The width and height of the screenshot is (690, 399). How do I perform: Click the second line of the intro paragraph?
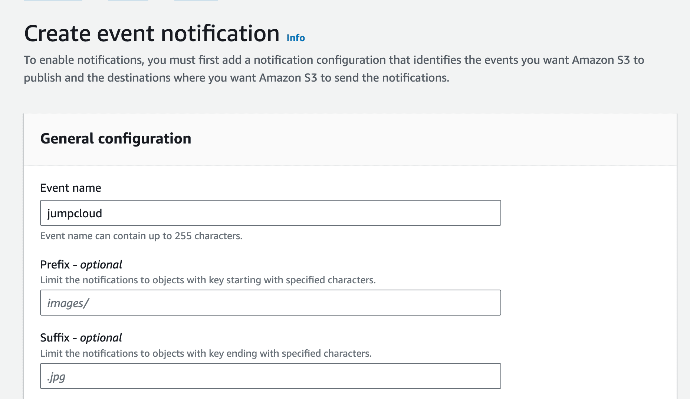coord(236,78)
